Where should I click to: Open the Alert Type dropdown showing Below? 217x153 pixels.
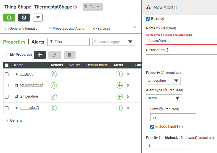[x=164, y=98]
